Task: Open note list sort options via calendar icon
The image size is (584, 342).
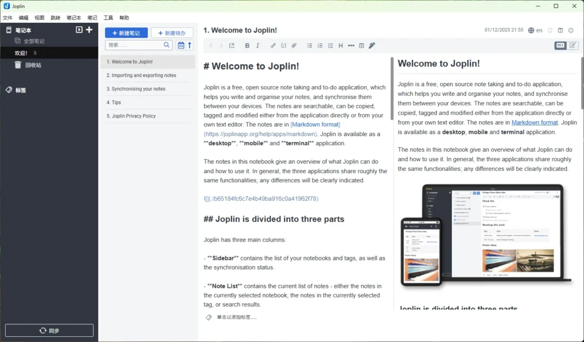Action: pyautogui.click(x=182, y=44)
